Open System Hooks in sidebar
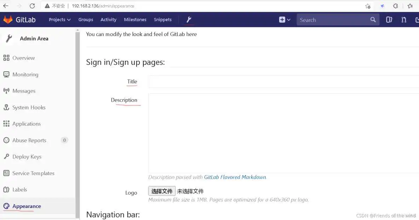This screenshot has height=220, width=419. (x=29, y=107)
